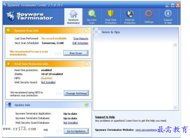Click the 'No record available' scan status text
This screenshot has width=190, height=138.
54,38
